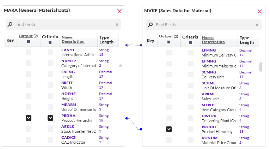Click the MARA search magnifier icon
This screenshot has height=149, width=270.
tap(10, 24)
